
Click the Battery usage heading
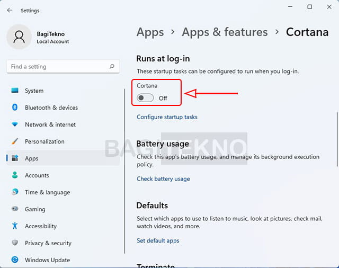coord(163,144)
